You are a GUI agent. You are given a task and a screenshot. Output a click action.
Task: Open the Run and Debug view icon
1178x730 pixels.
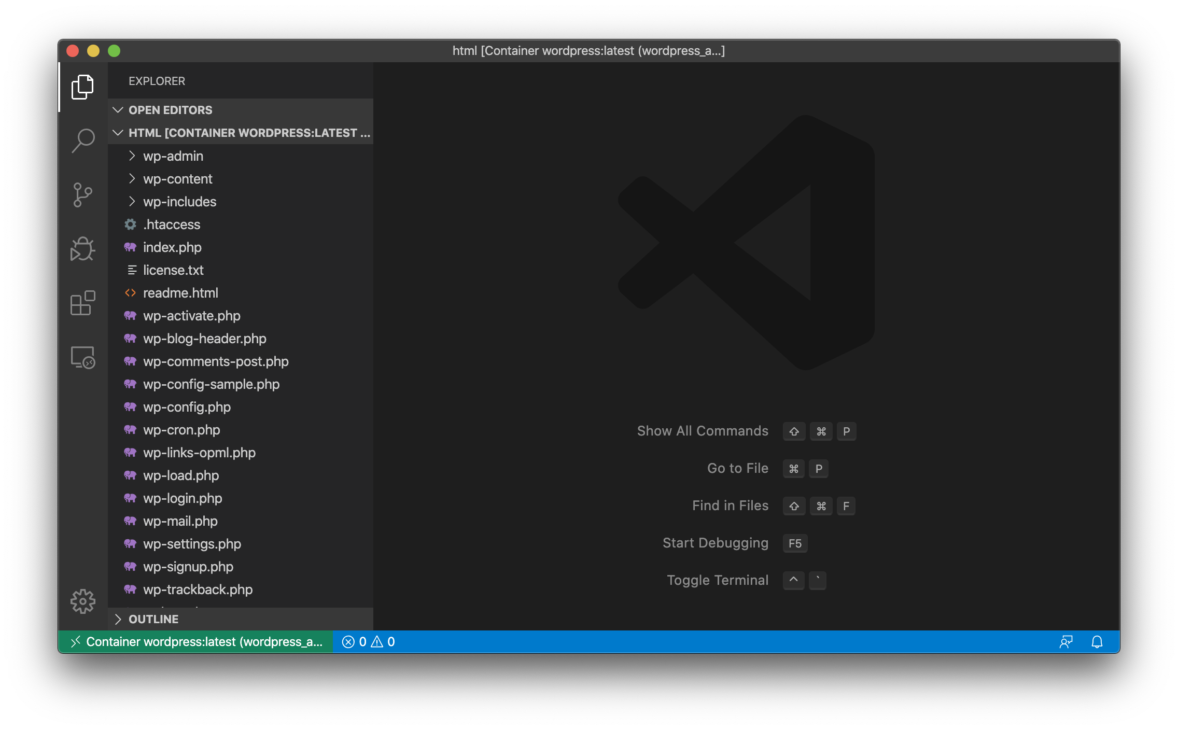coord(82,249)
